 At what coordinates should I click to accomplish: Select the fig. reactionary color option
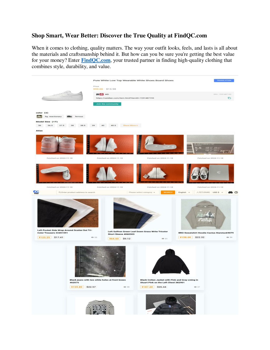50,116
